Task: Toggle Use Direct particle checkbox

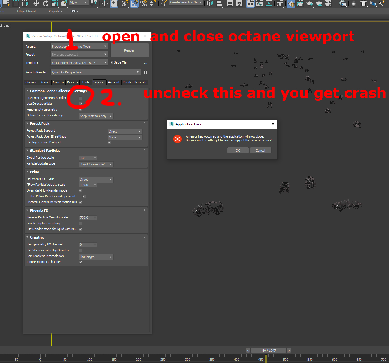Action: pyautogui.click(x=81, y=104)
